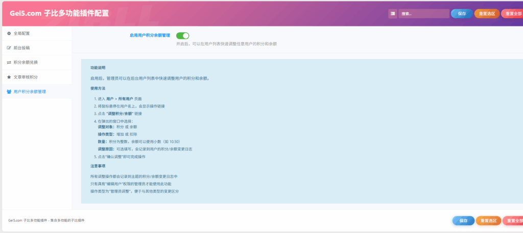Click the 使用方法 heading

[98, 89]
